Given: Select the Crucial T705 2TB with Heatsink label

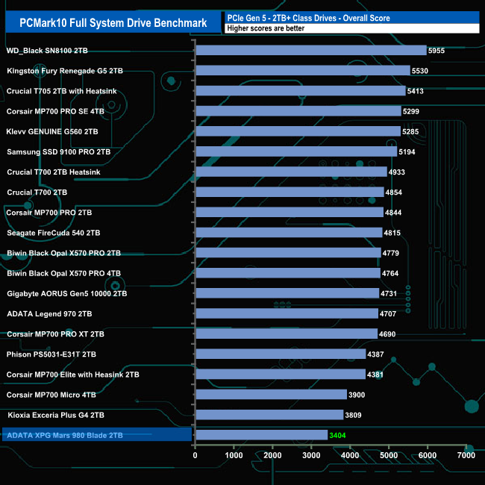Looking at the screenshot, I should coord(61,91).
